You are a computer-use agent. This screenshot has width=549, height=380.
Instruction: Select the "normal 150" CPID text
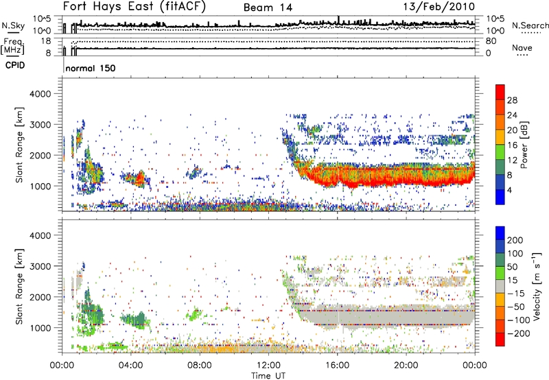91,68
